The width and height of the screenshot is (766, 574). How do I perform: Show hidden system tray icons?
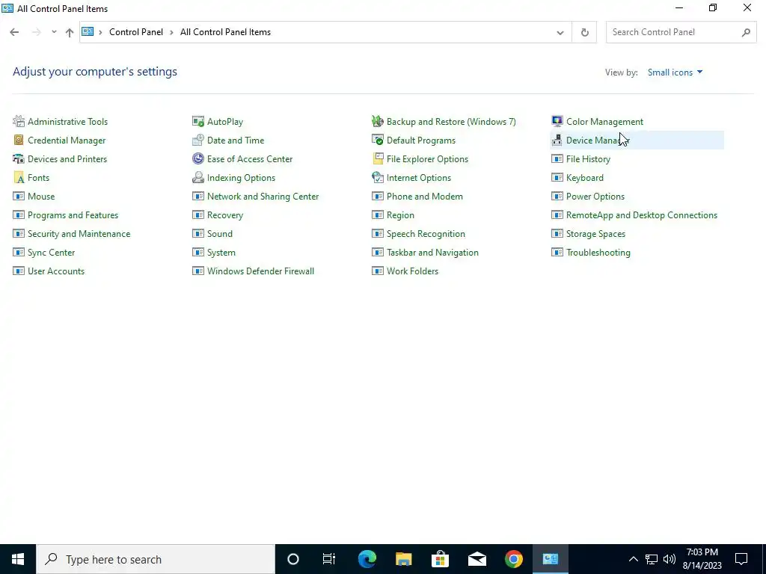pos(633,559)
